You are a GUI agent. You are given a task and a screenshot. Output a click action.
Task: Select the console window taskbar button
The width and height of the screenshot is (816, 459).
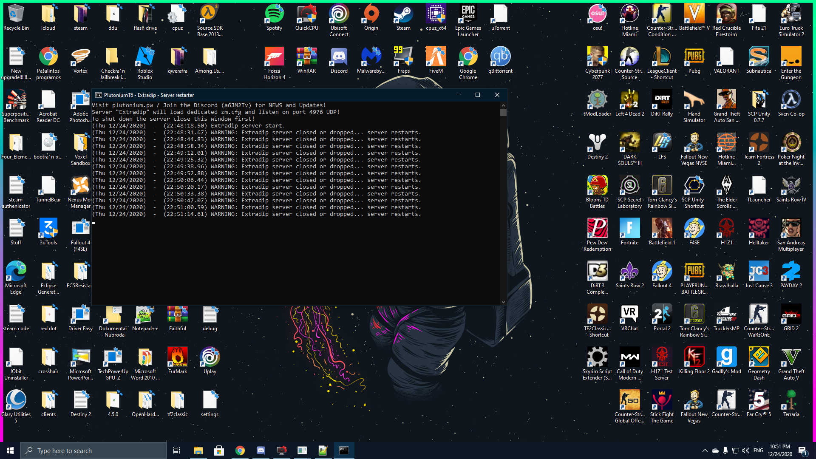[x=344, y=450]
